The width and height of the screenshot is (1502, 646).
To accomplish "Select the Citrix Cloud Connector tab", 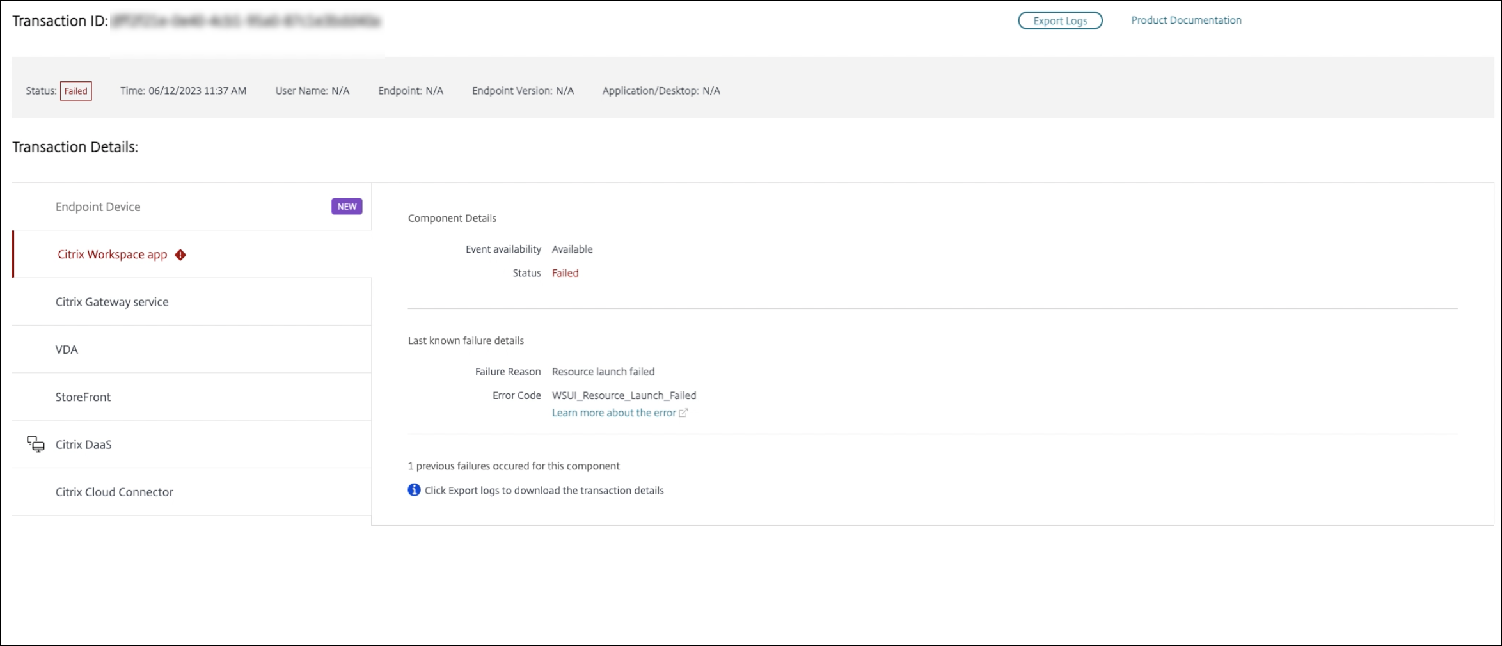I will pyautogui.click(x=192, y=492).
